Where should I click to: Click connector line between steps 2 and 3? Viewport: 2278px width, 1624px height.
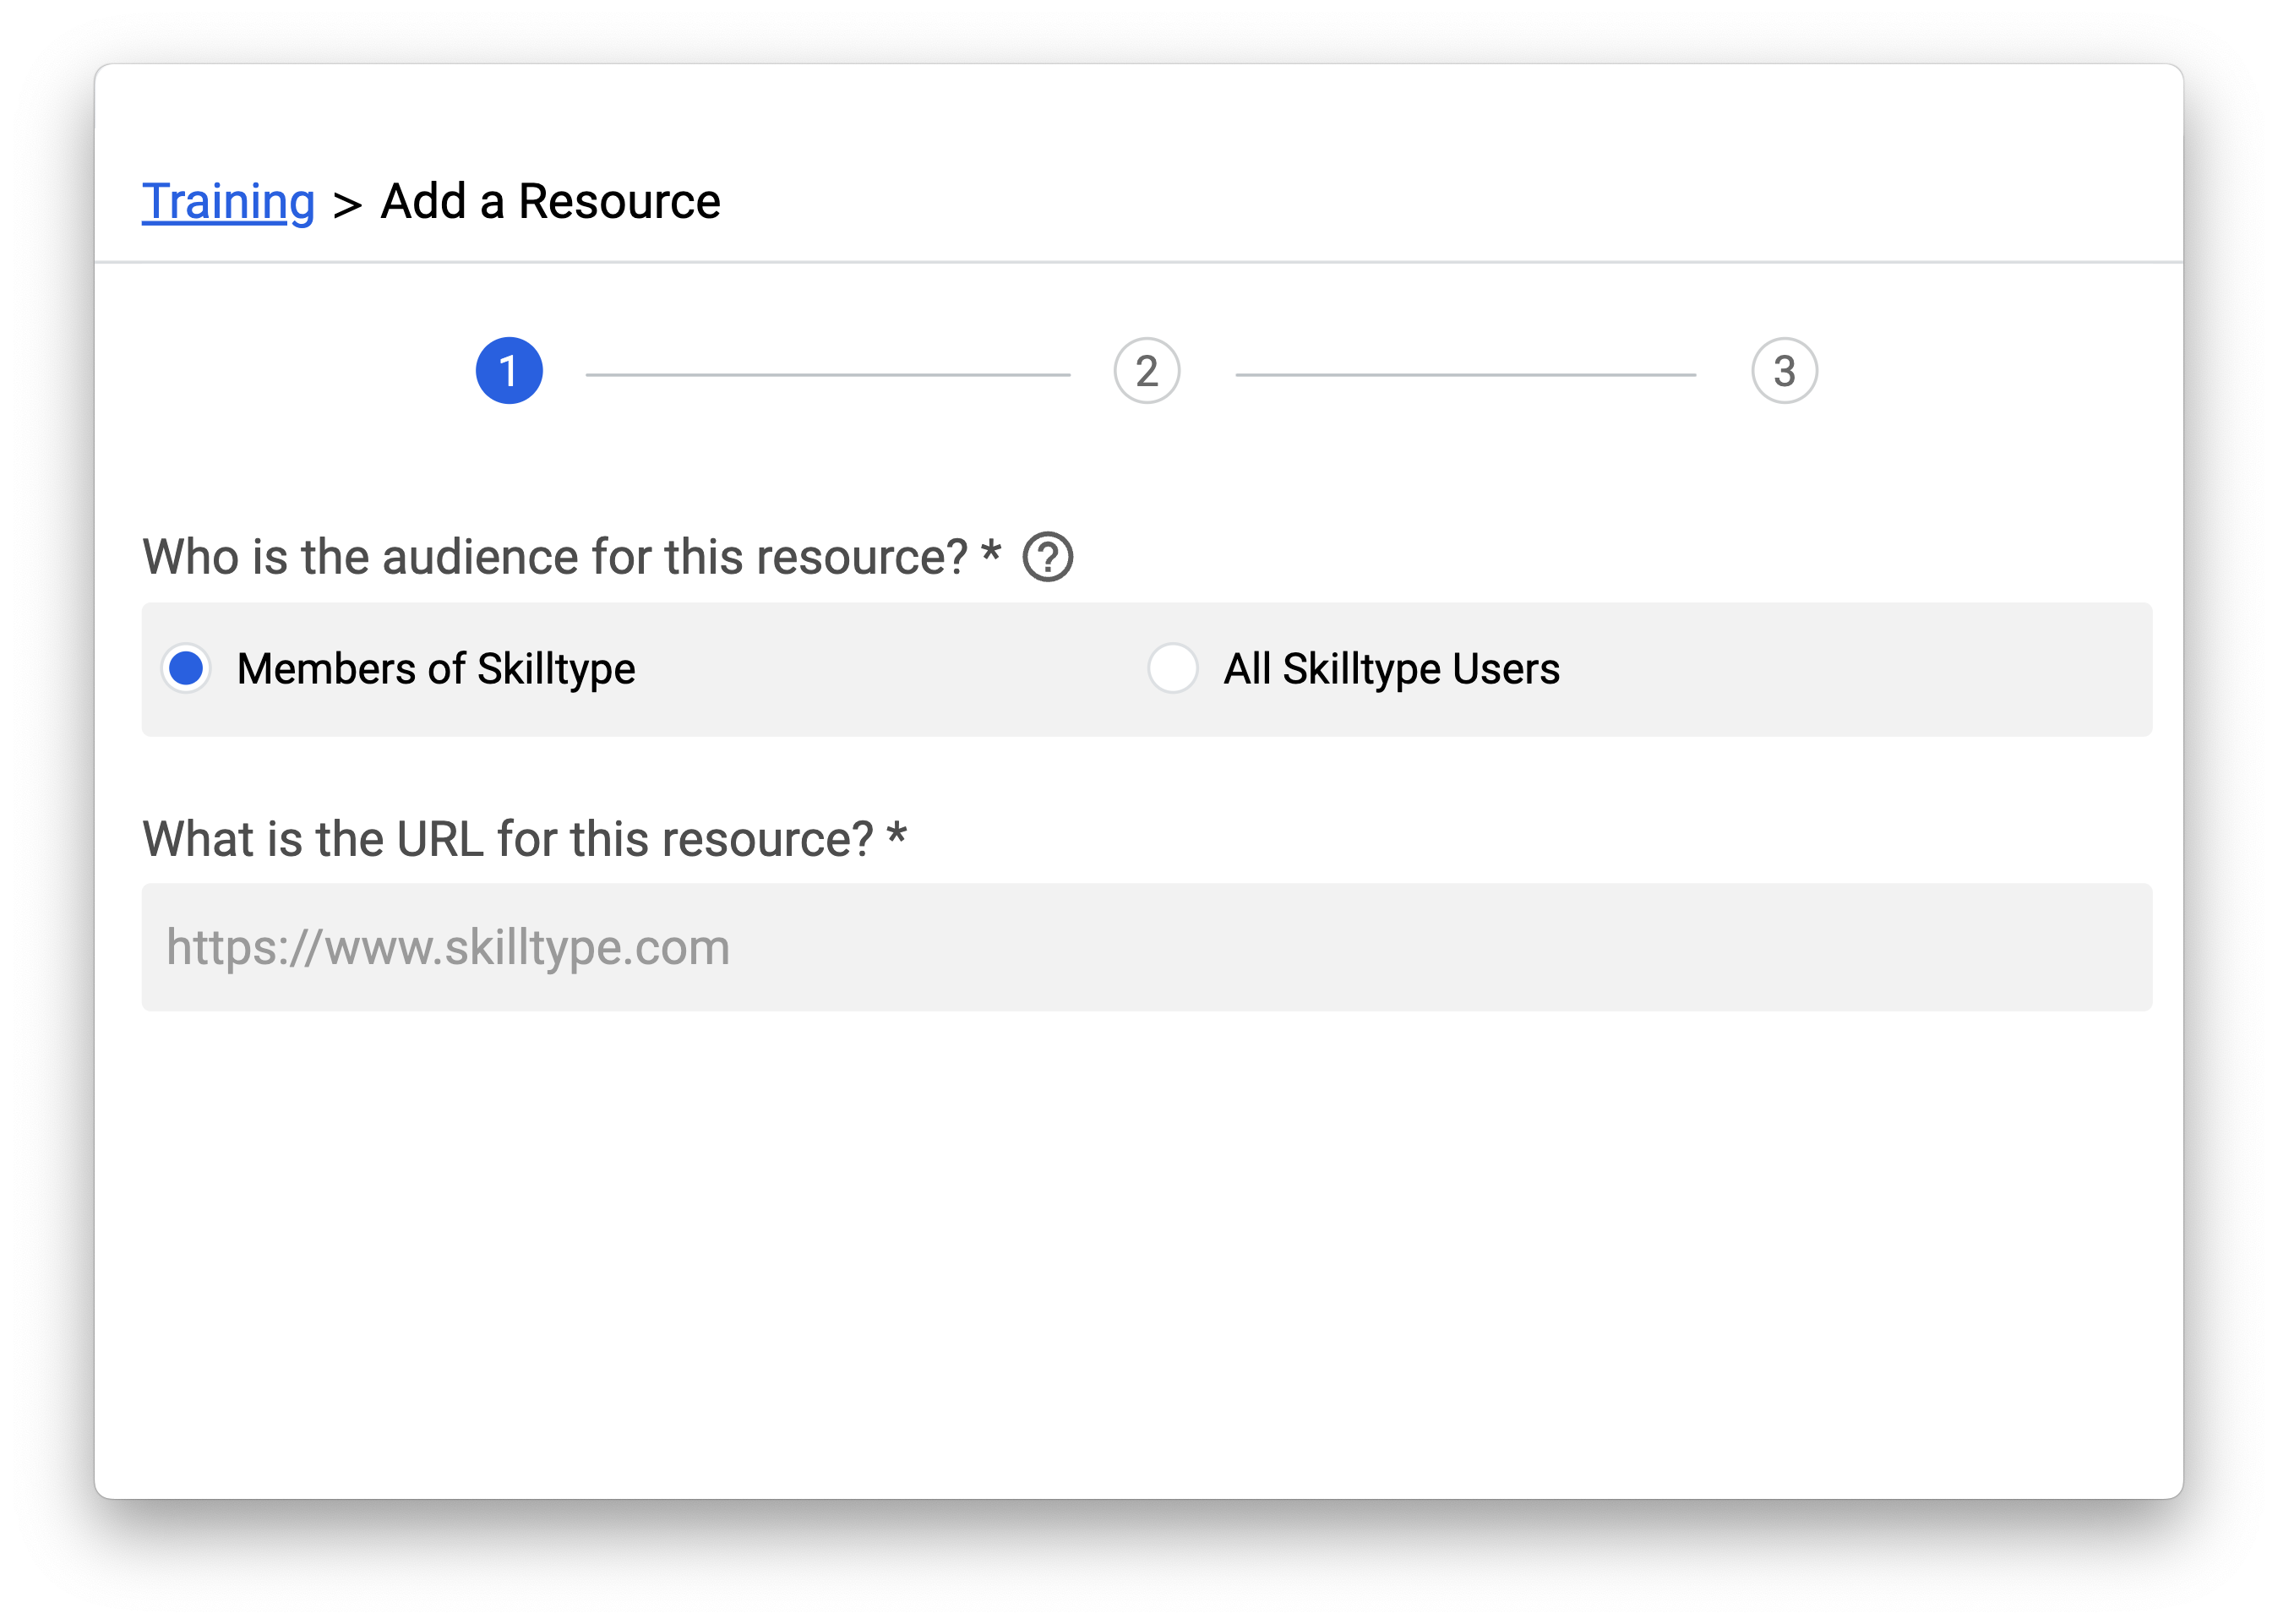pyautogui.click(x=1465, y=375)
